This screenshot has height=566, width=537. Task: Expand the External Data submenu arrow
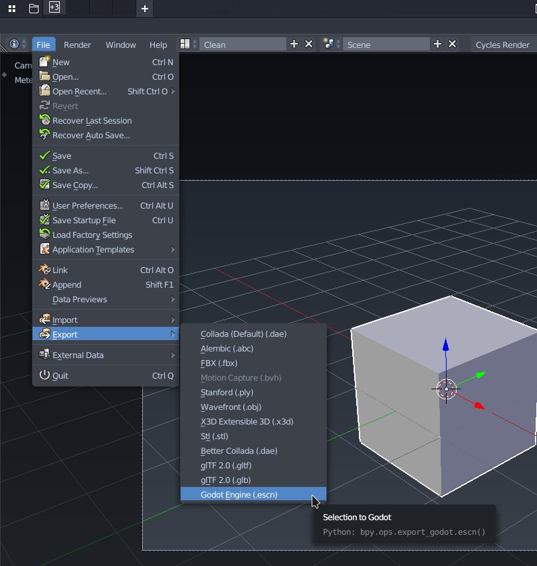tap(173, 355)
